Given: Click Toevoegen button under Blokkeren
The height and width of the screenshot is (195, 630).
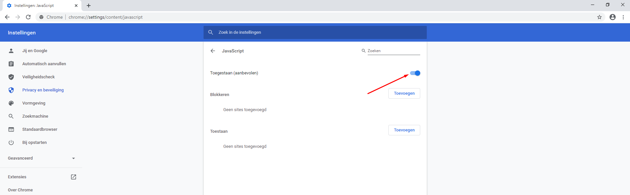Looking at the screenshot, I should point(404,93).
